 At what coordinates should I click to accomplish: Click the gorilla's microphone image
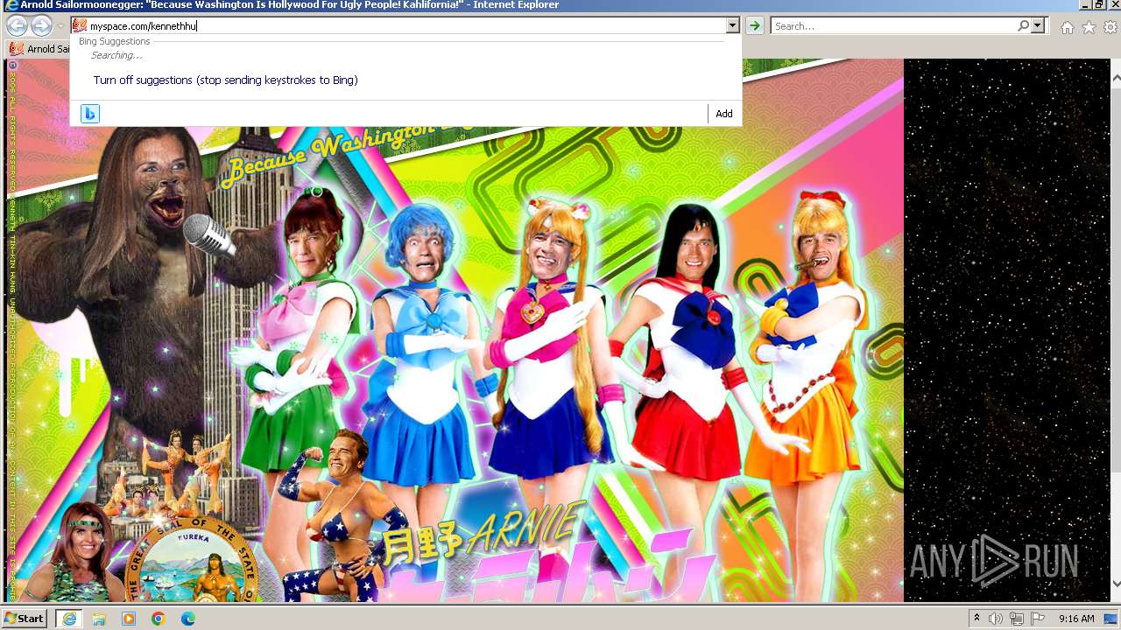pos(208,234)
